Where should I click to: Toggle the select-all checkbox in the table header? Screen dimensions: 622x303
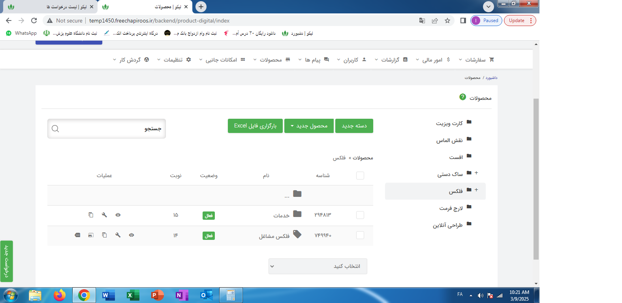tap(360, 176)
